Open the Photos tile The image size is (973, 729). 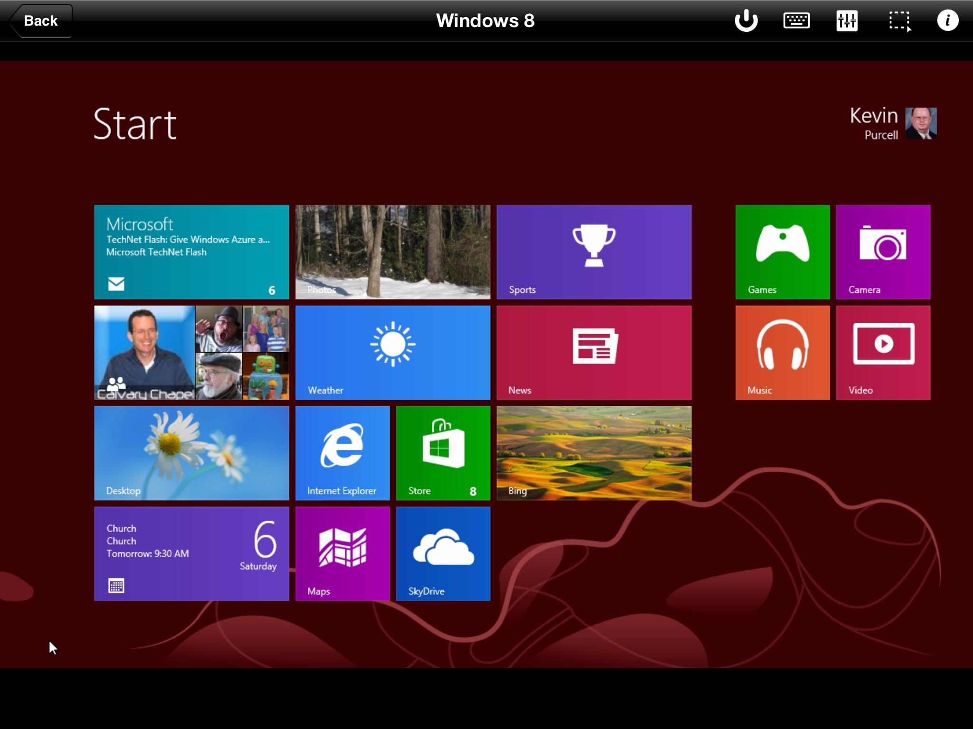tap(393, 252)
